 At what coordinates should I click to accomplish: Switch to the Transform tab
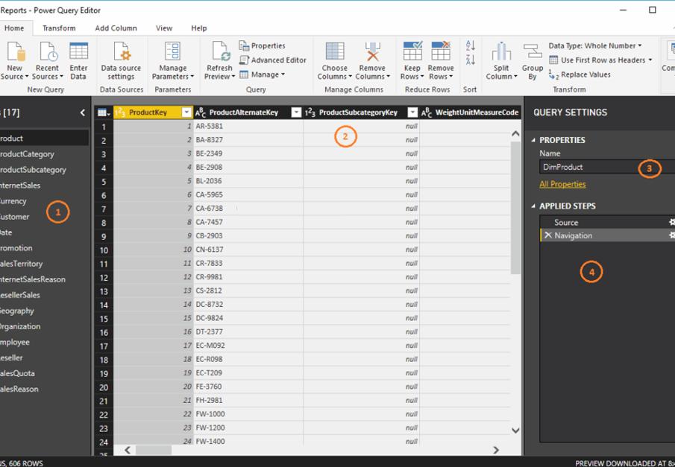(59, 28)
